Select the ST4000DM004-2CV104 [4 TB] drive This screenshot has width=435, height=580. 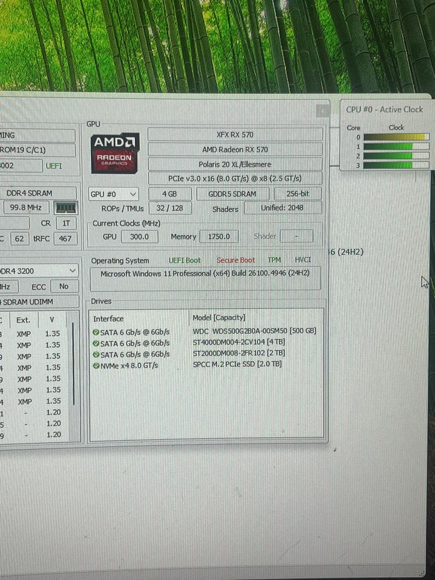(239, 342)
